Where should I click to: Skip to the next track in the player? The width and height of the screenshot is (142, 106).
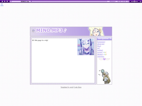(7, 1)
